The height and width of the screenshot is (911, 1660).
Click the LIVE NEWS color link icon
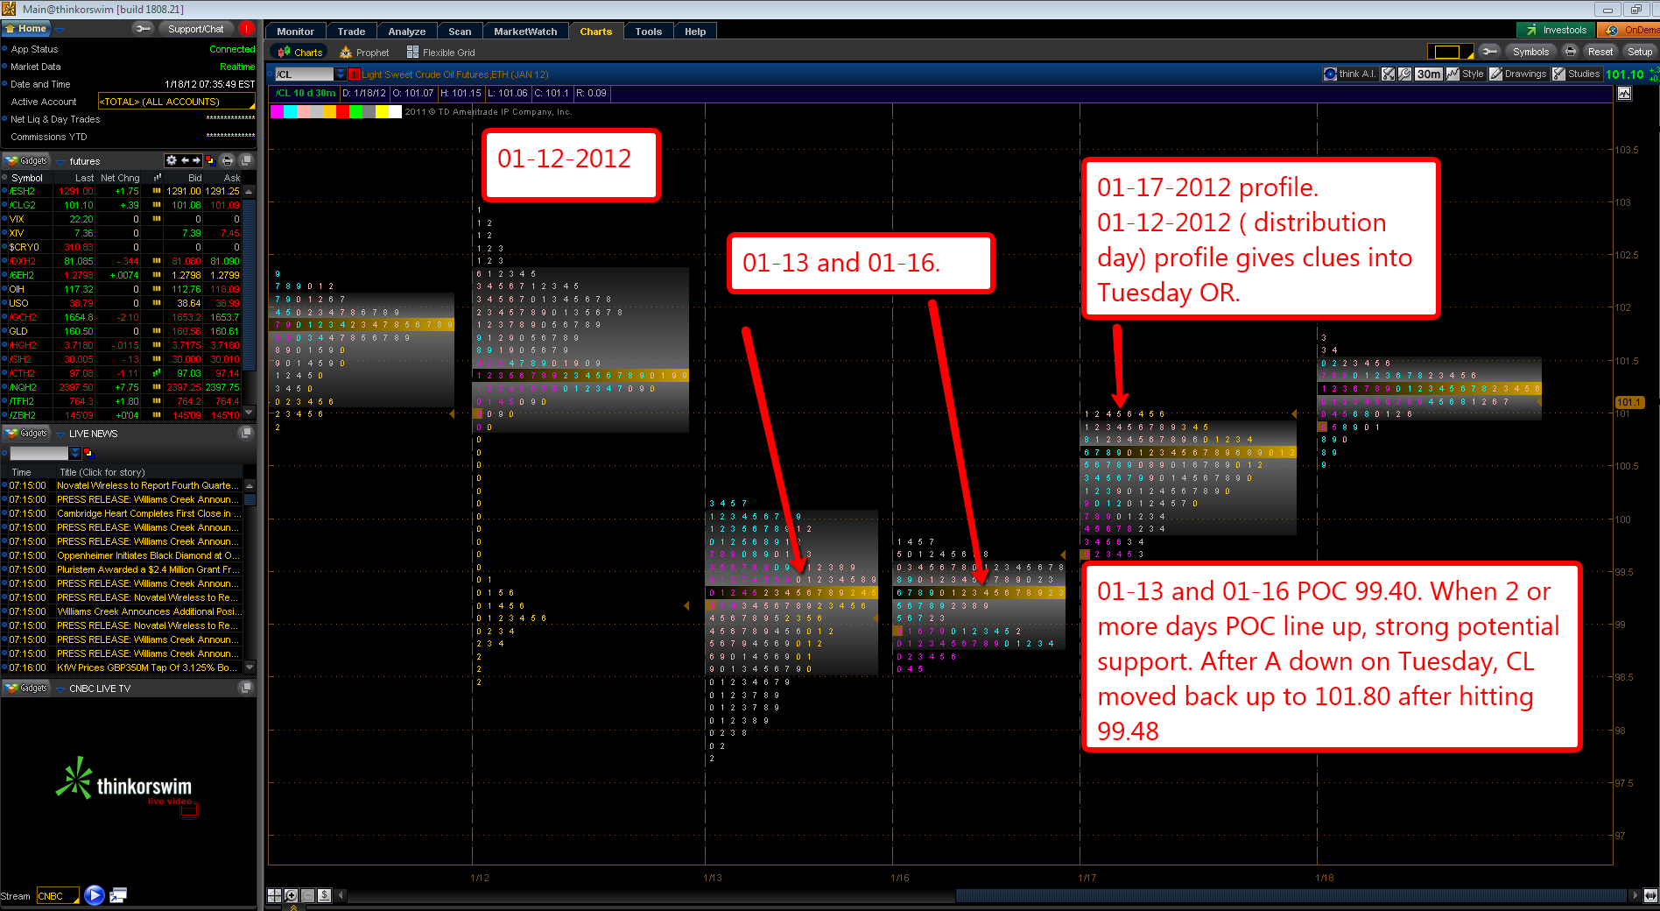click(88, 453)
